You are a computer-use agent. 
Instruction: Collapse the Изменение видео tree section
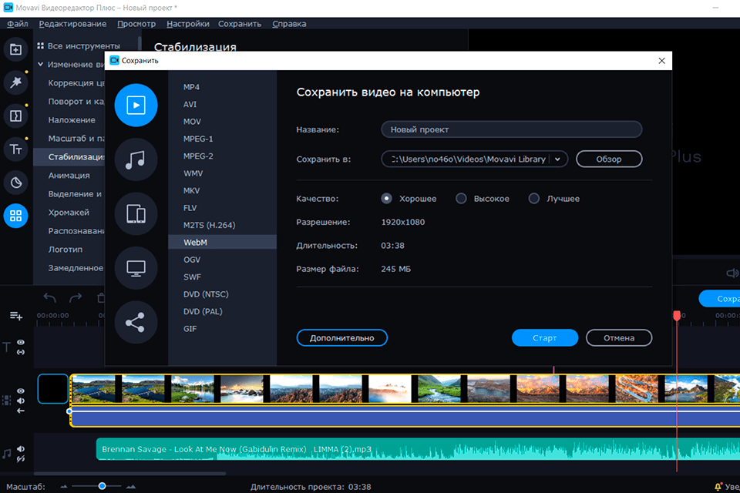click(40, 65)
